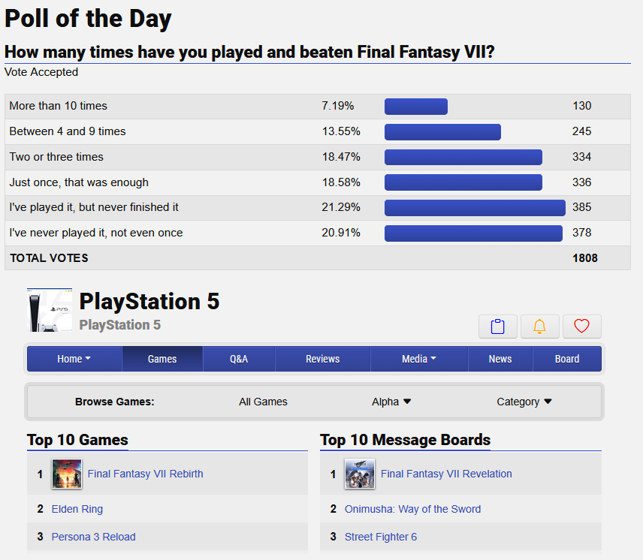Go to the News tab
The height and width of the screenshot is (560, 643).
pos(500,359)
